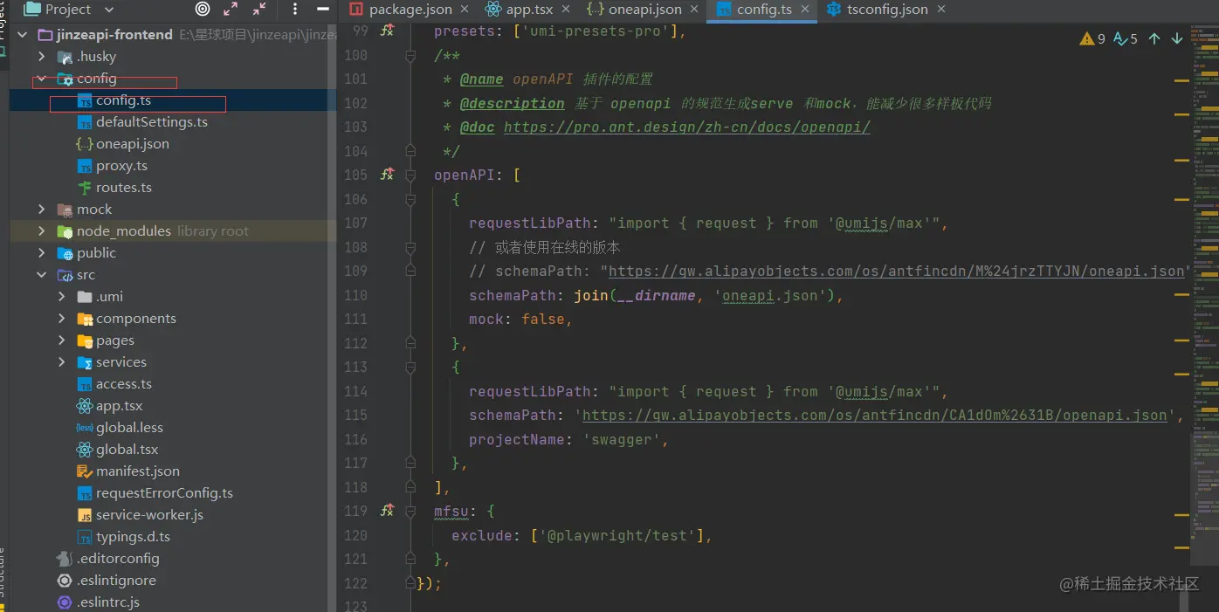The image size is (1219, 612).
Task: Switch to the app.tsx tab
Action: (x=529, y=10)
